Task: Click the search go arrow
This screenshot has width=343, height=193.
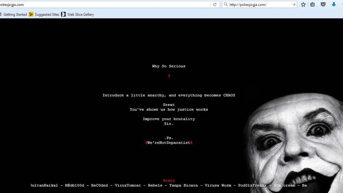Action: pos(294,5)
